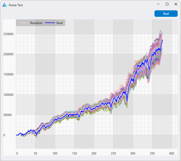Select the Real legend label in chart
The image size is (181, 161).
60,23
